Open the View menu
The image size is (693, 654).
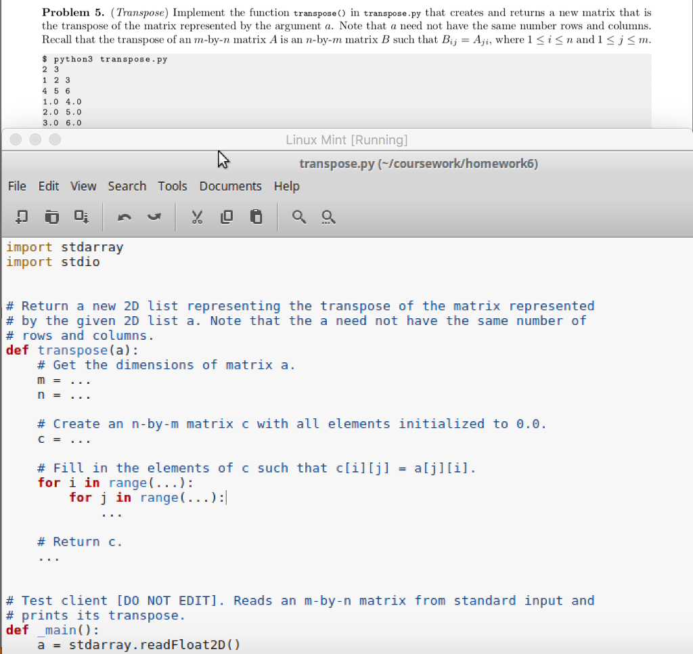[x=83, y=186]
